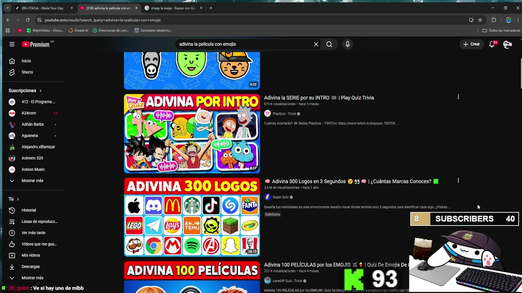Expand the Tú section chevron
The image size is (522, 293).
(x=18, y=199)
